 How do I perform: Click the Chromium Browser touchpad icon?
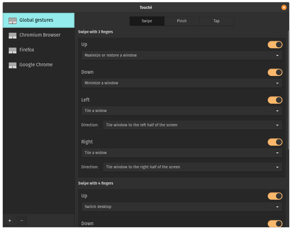click(13, 35)
